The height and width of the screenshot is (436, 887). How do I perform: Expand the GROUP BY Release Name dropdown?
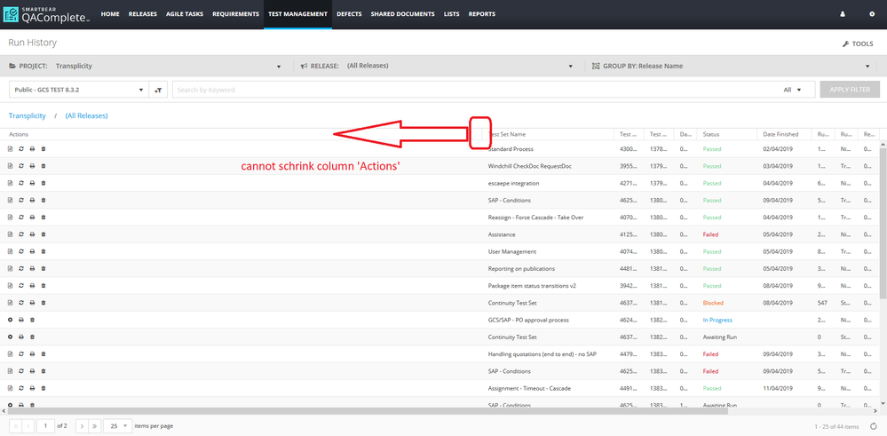pyautogui.click(x=873, y=67)
